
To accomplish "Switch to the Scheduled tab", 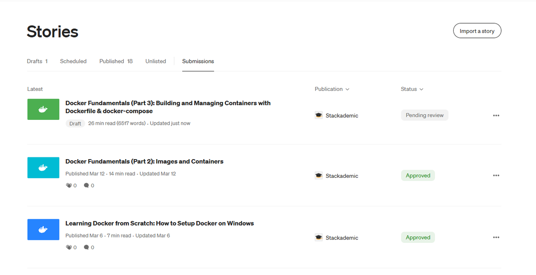I will [x=73, y=62].
